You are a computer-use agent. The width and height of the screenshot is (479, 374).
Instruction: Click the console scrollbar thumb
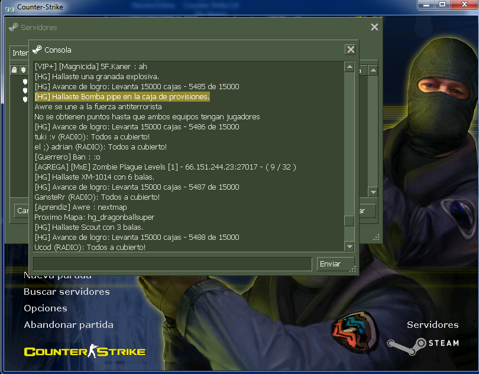pyautogui.click(x=349, y=221)
